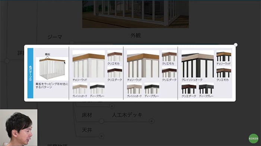Select the 床材 branch in background
Viewport: 261px width, 146px height.
pos(87,115)
